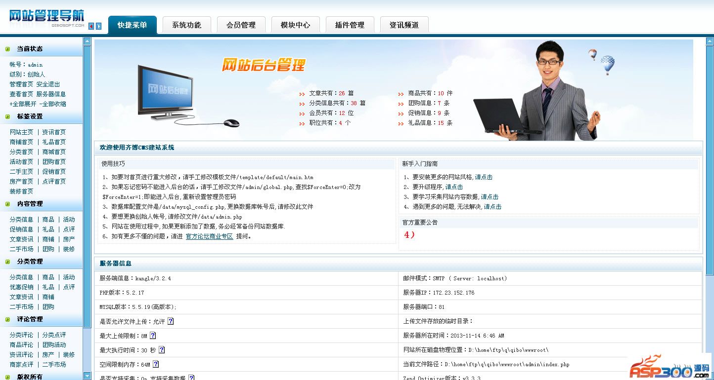Click 请点击 next to 要升级程序
The image size is (714, 380).
(454, 187)
